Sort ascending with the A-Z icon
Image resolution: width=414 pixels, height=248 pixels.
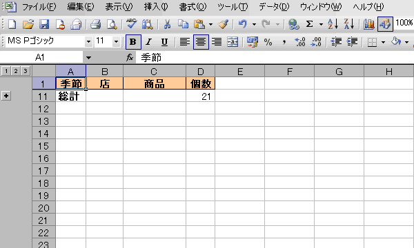[333, 24]
